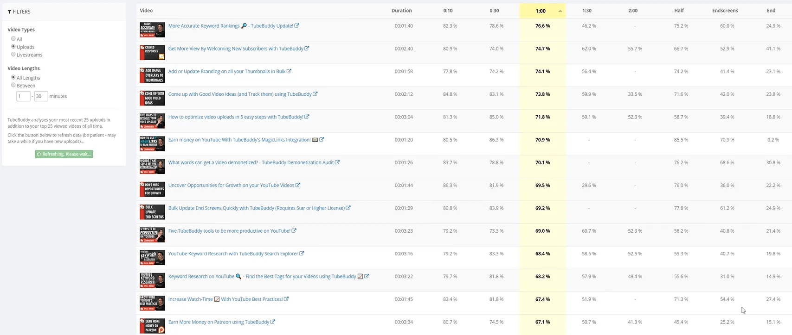Screen dimensions: 792x335
Task: Sort by the 1:30 column header
Action: click(586, 11)
